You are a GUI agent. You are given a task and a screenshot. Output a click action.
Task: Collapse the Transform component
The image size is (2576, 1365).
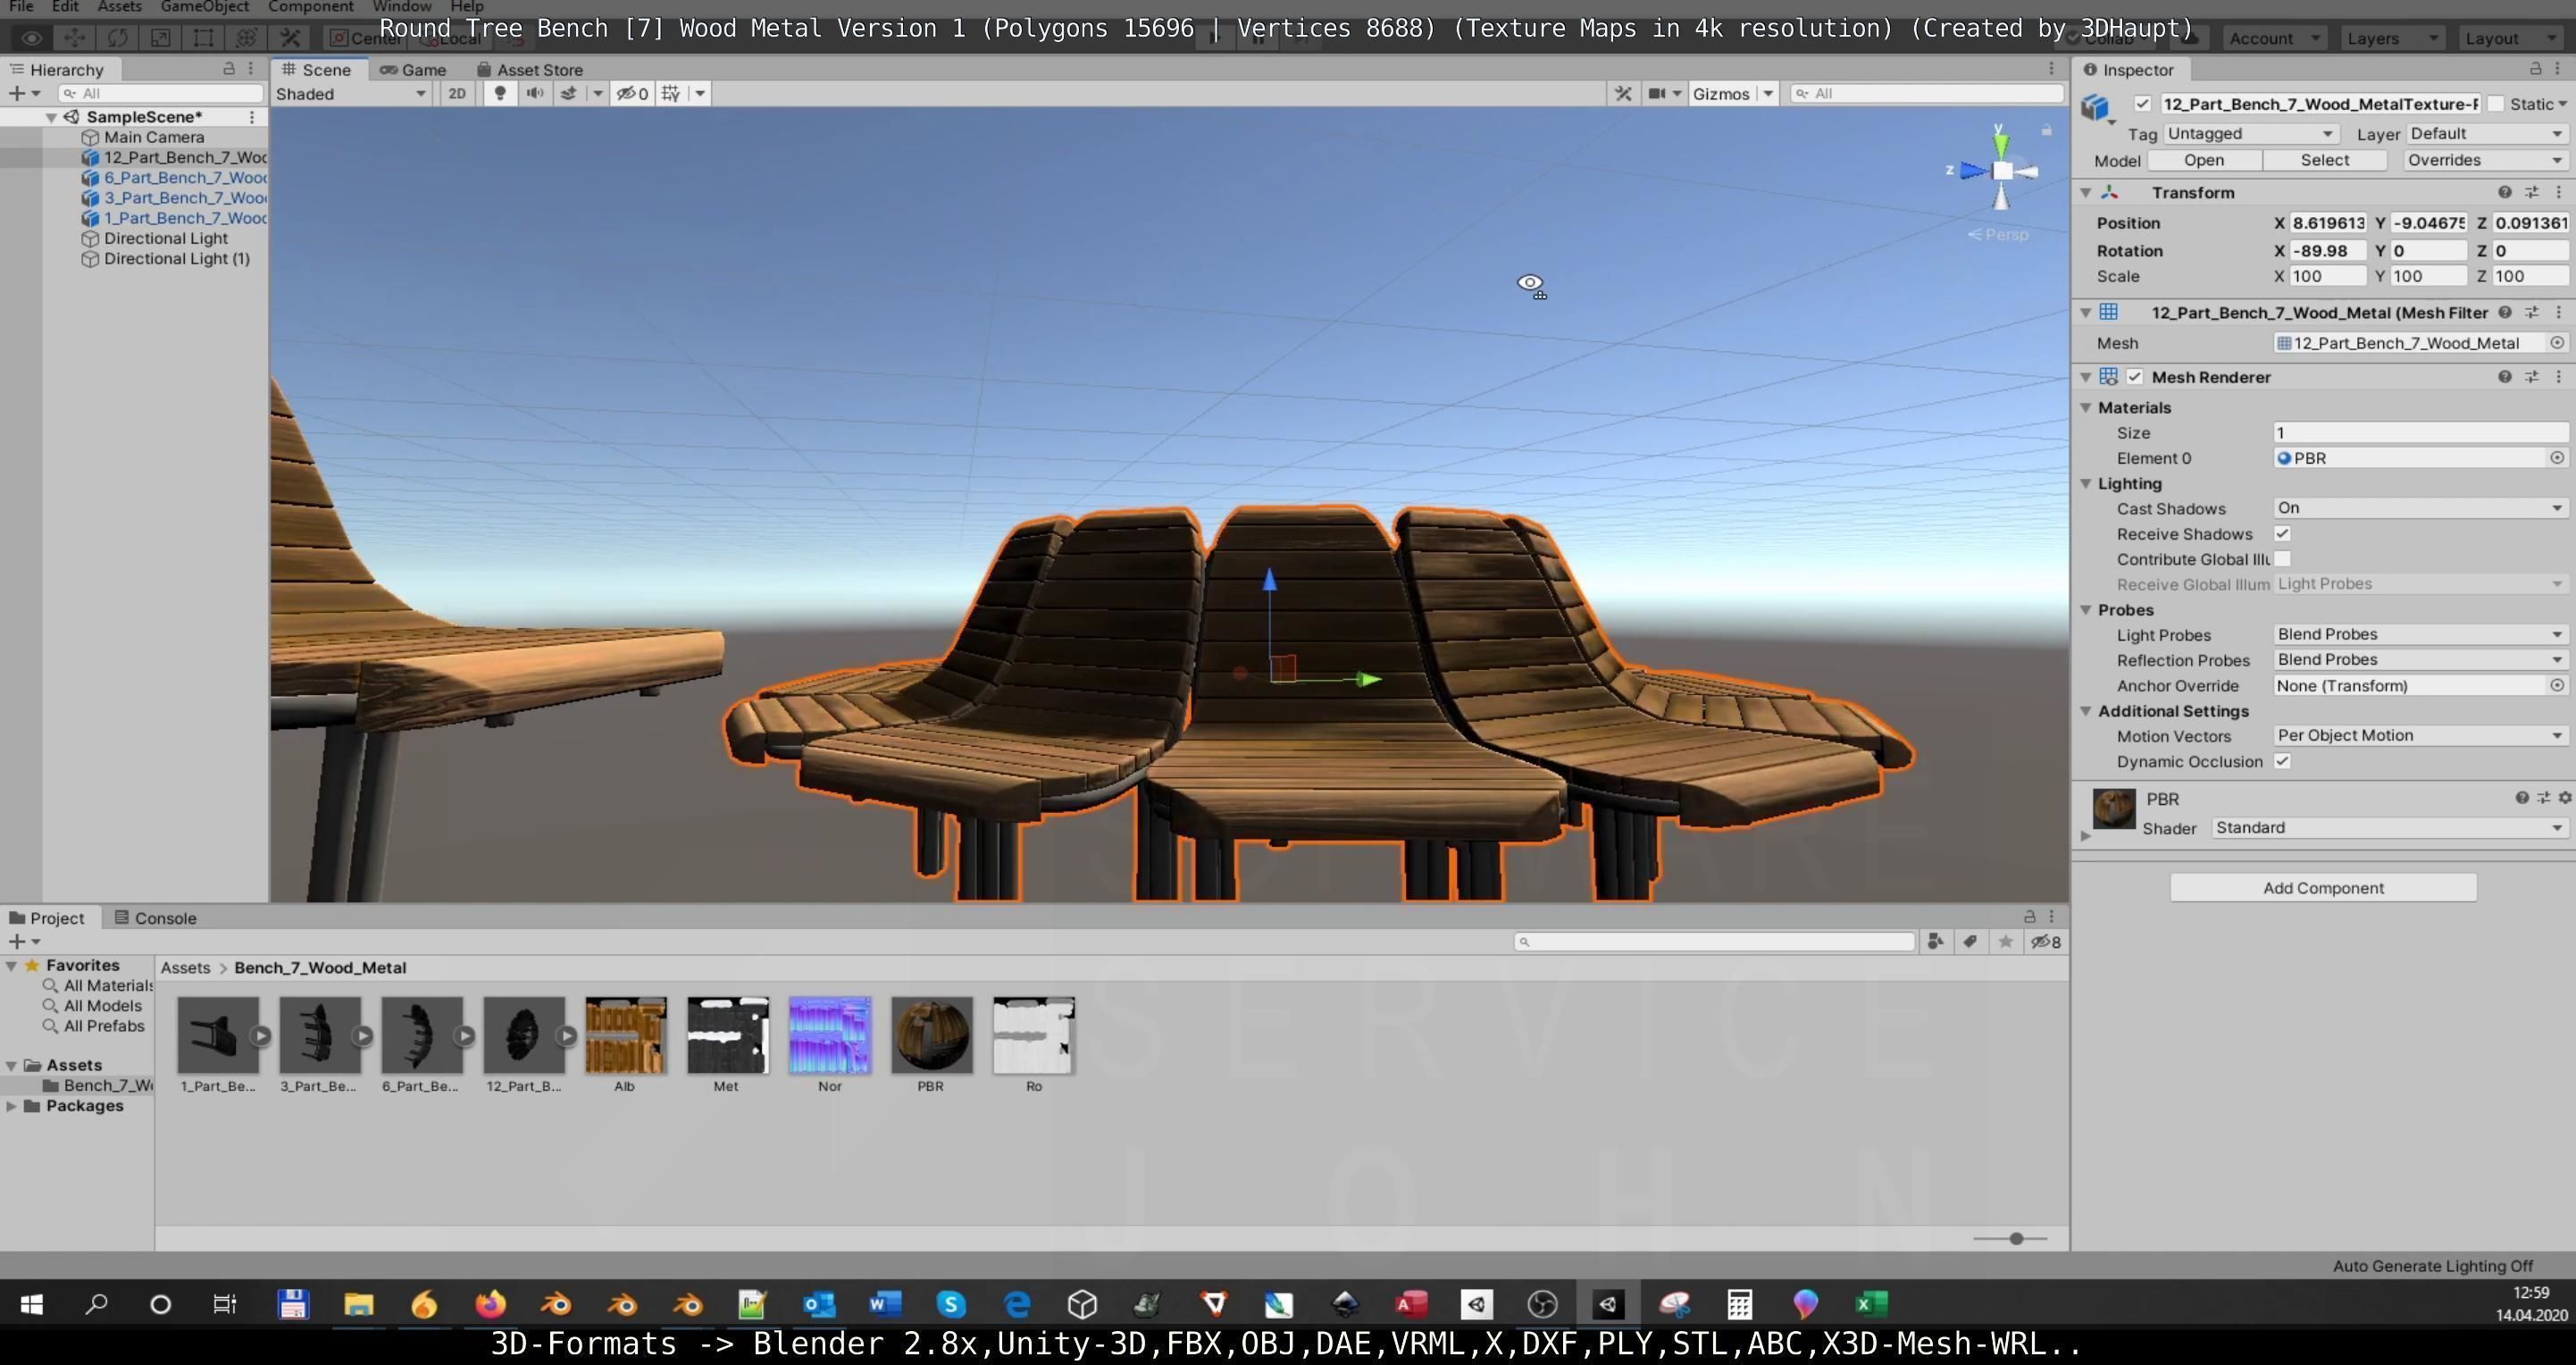(2086, 192)
